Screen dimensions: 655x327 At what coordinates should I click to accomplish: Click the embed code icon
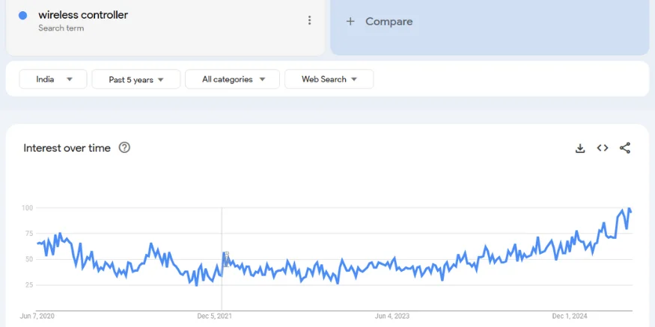click(x=602, y=148)
